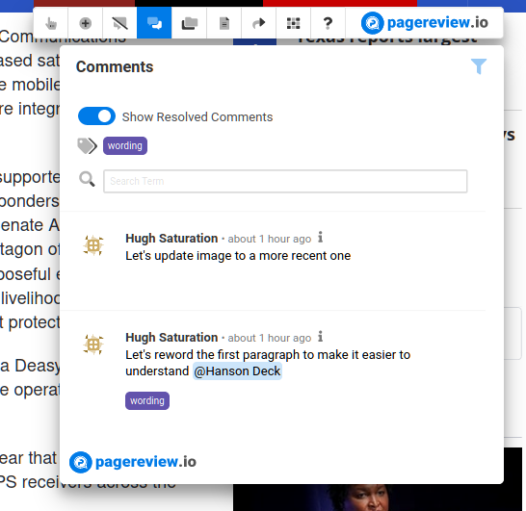The height and width of the screenshot is (511, 526).
Task: Open the comments panel toolbar icon
Action: click(x=154, y=23)
